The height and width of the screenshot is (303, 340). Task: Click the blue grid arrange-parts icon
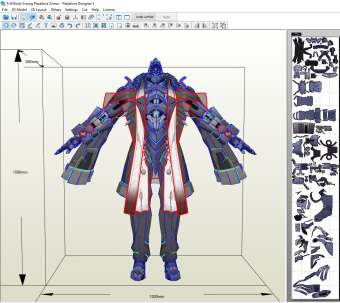pos(104,25)
